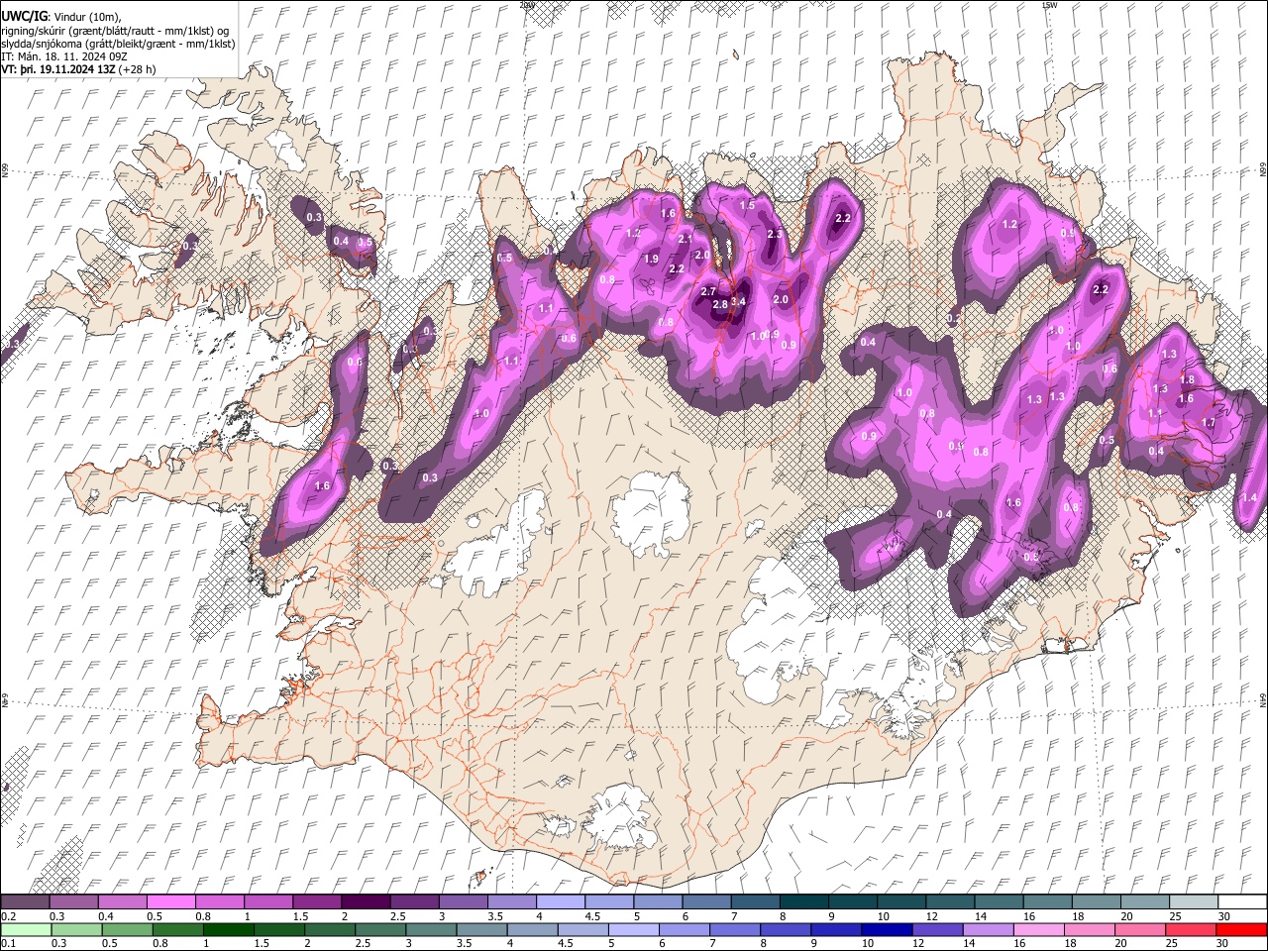Click the light pink swatch between 16 and 18, lower legend
The image size is (1268, 951).
pyautogui.click(x=1039, y=929)
